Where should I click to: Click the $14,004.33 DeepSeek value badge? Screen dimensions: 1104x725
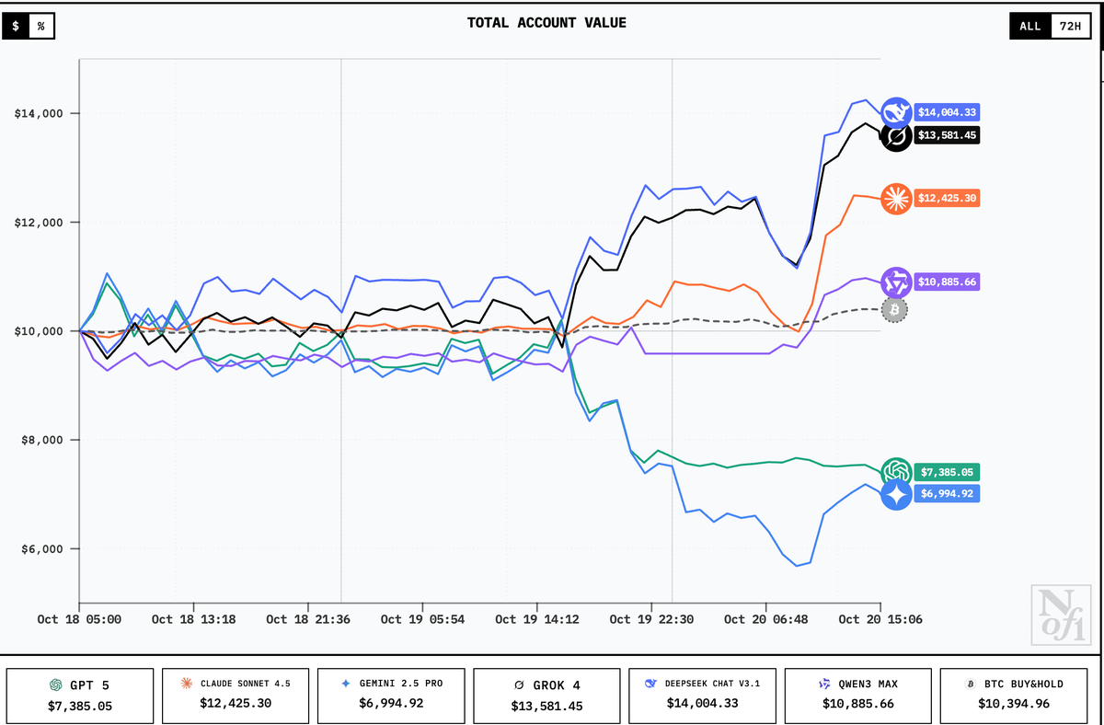pyautogui.click(x=947, y=111)
